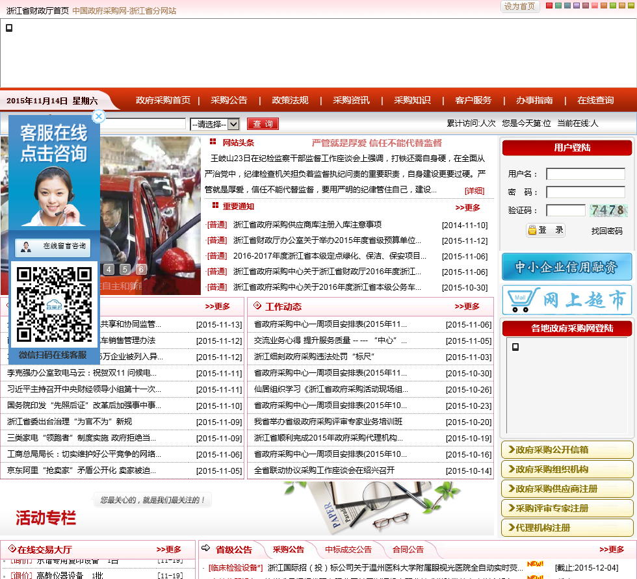Open 采购公告 in the red navigation bar

coord(229,100)
